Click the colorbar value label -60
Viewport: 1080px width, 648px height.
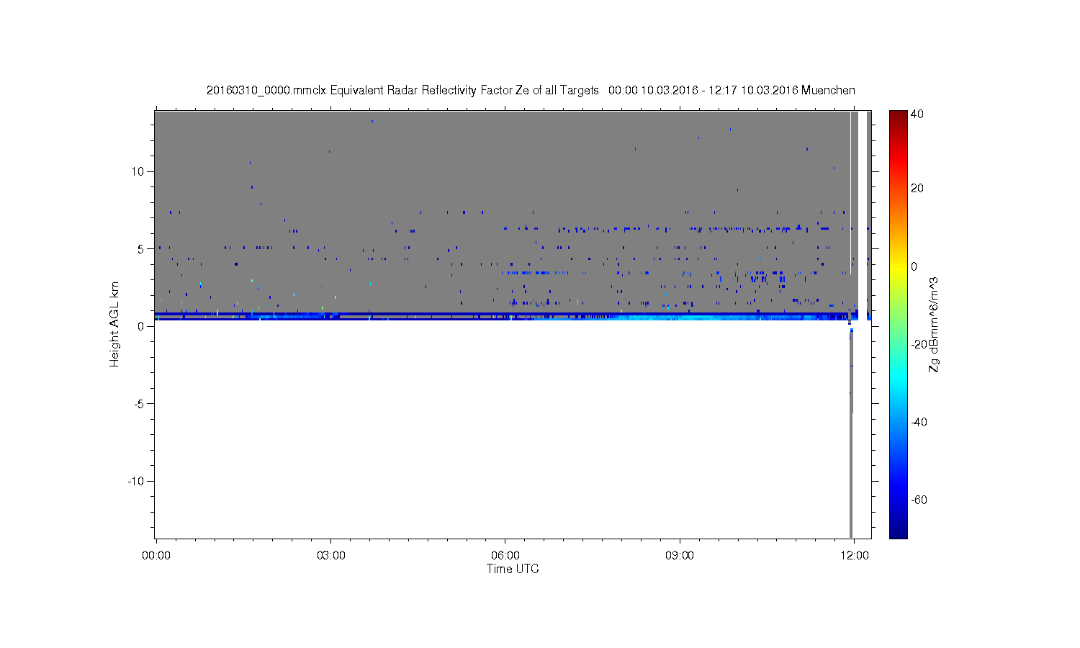[919, 500]
